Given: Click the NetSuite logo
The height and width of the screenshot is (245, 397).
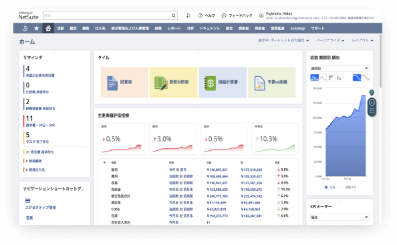Looking at the screenshot, I should pyautogui.click(x=28, y=15).
